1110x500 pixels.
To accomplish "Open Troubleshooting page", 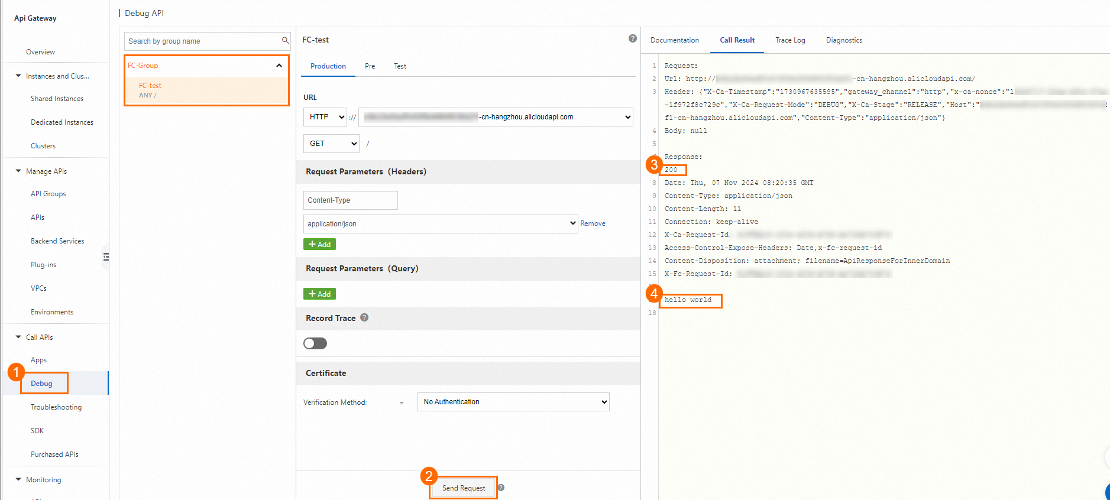I will click(x=56, y=407).
